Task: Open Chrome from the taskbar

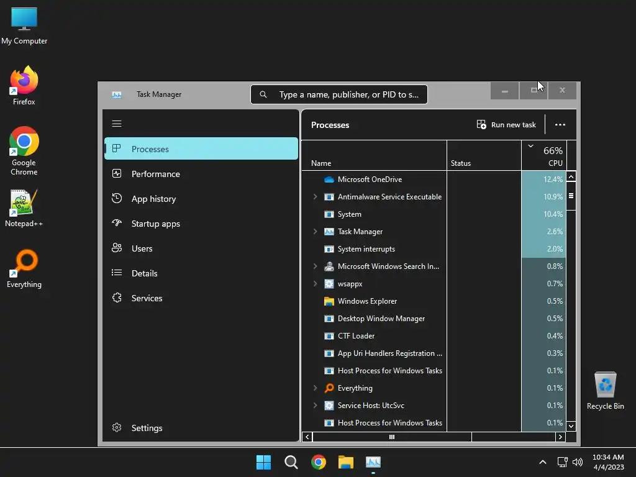Action: 319,462
